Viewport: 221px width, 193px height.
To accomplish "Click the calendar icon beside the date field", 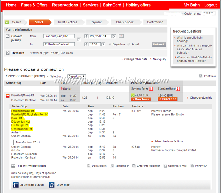I will pos(121,36).
